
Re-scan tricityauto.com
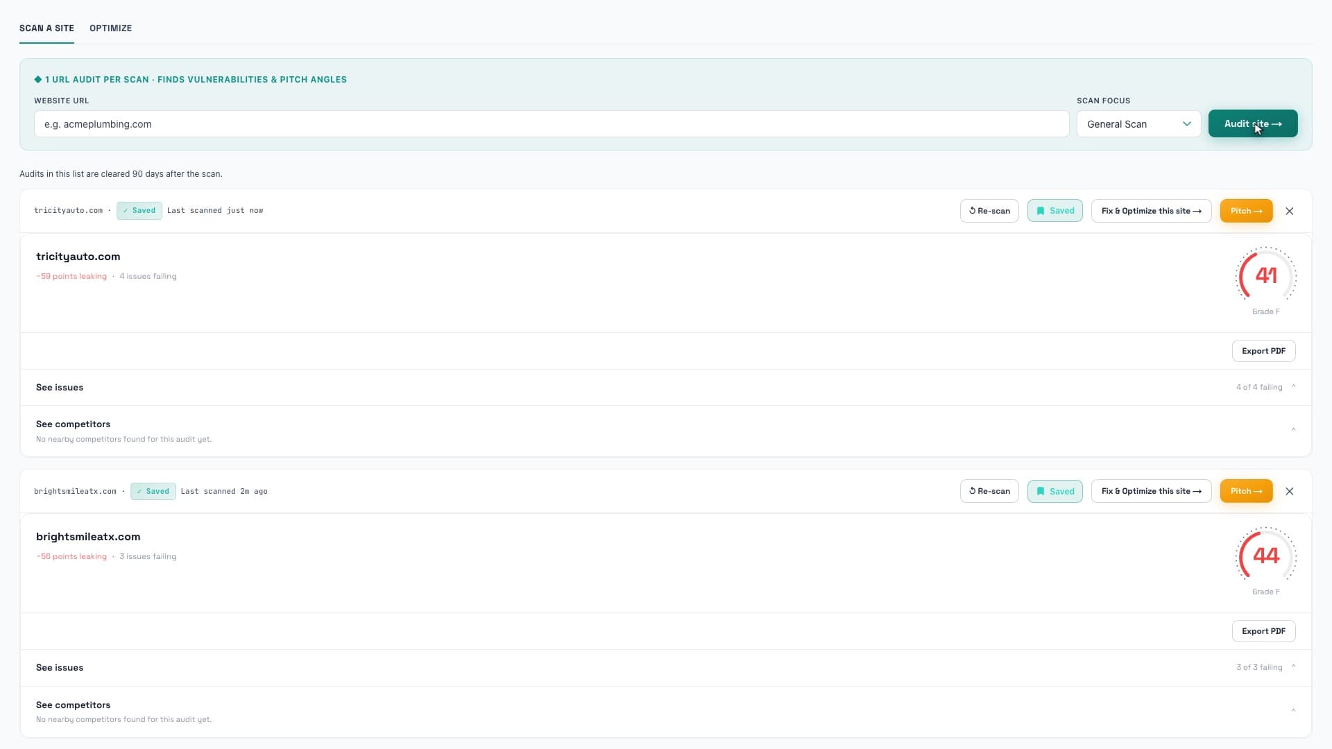(989, 211)
